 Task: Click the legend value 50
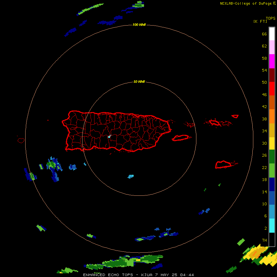[x=264, y=82]
